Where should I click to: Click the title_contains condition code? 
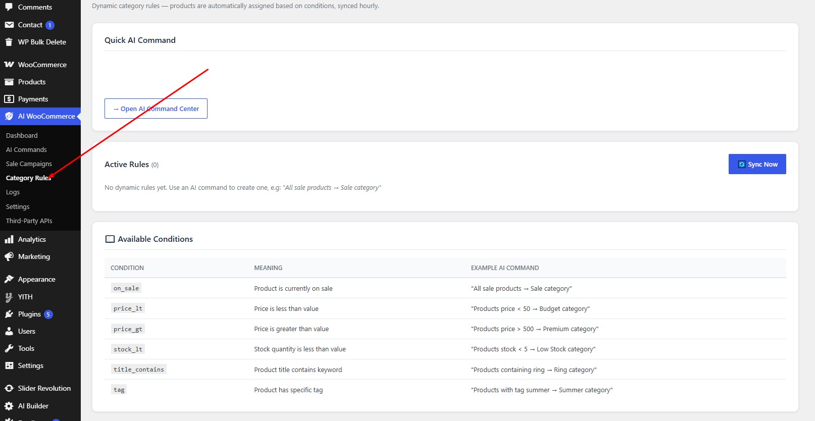(139, 370)
